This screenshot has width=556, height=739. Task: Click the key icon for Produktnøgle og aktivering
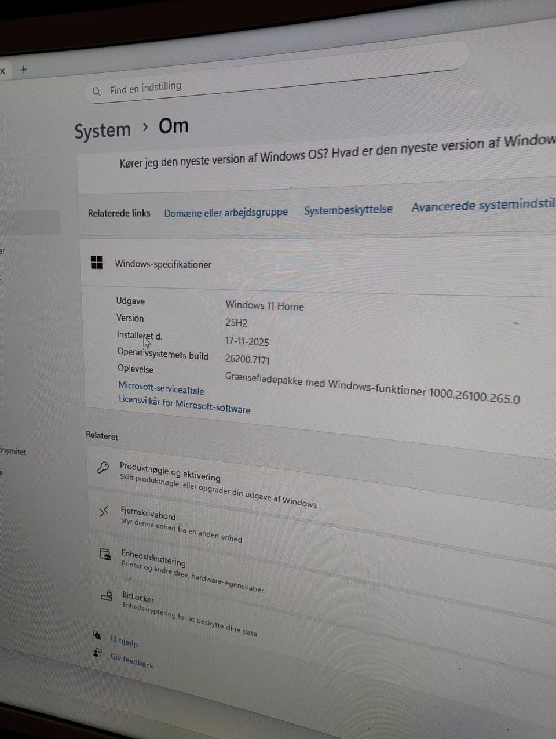pos(103,467)
